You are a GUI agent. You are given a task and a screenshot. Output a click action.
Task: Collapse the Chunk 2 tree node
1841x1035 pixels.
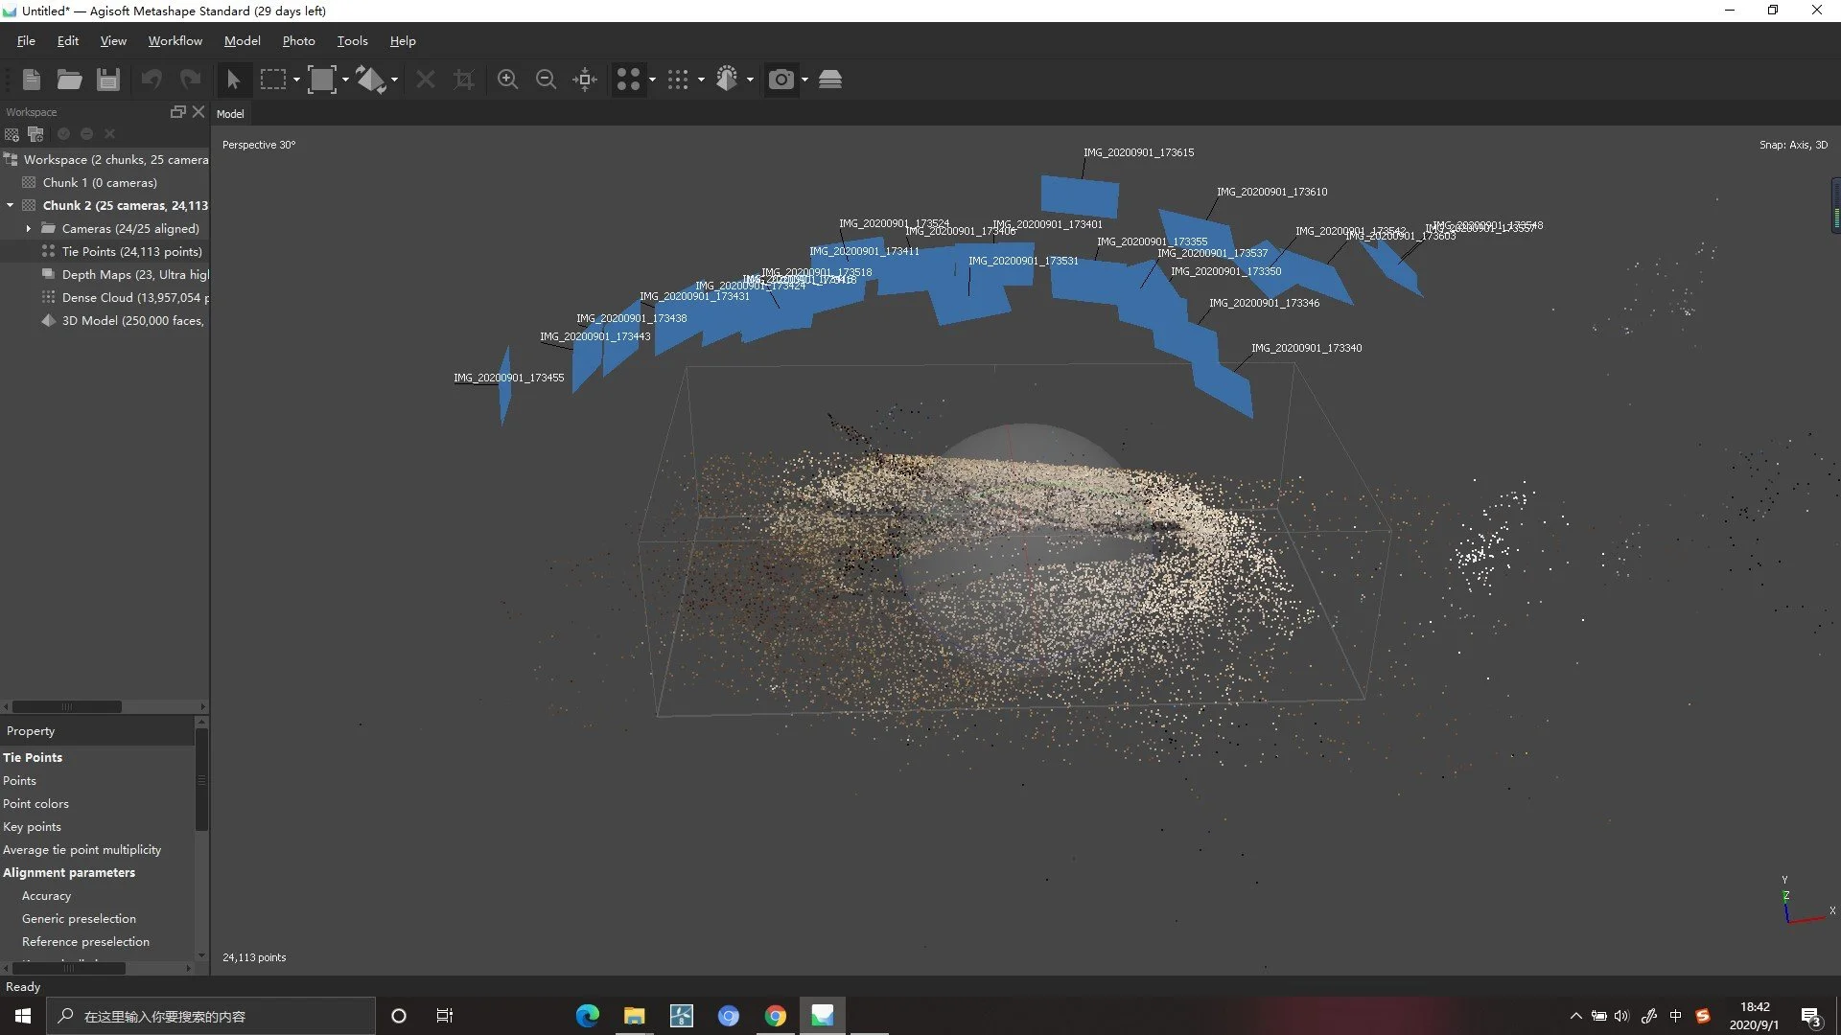point(10,205)
